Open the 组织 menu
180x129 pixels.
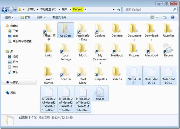tap(9, 17)
